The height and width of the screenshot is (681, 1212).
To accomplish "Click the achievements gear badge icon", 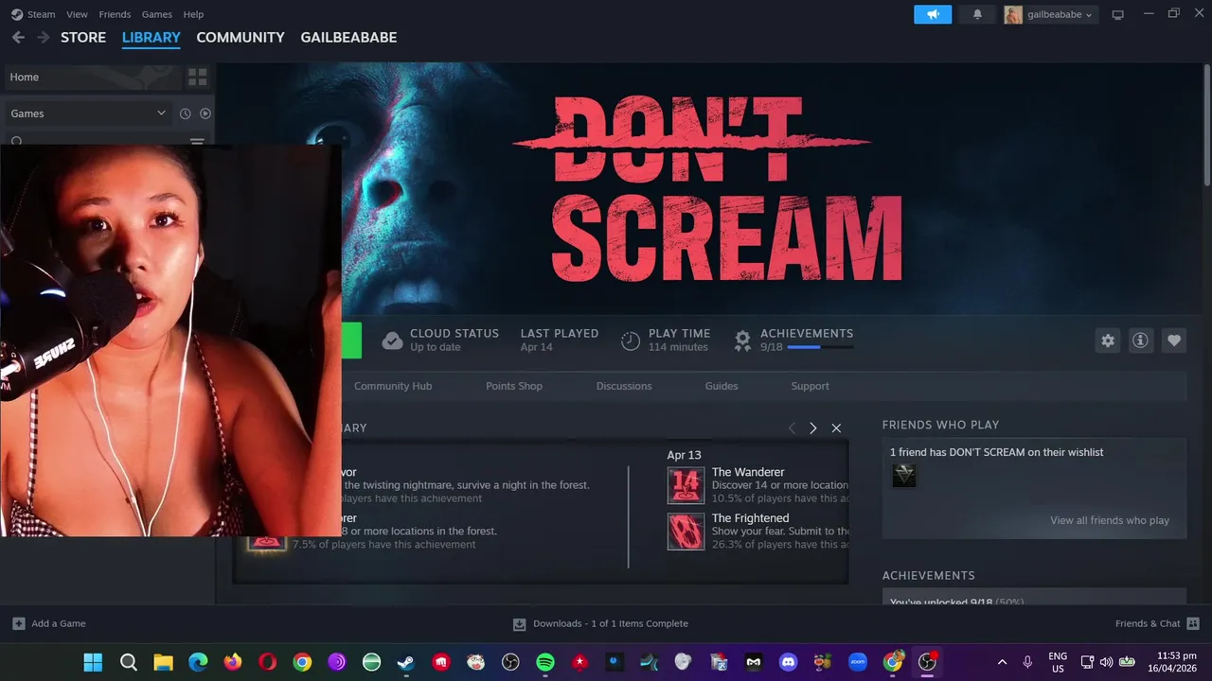I will click(743, 340).
